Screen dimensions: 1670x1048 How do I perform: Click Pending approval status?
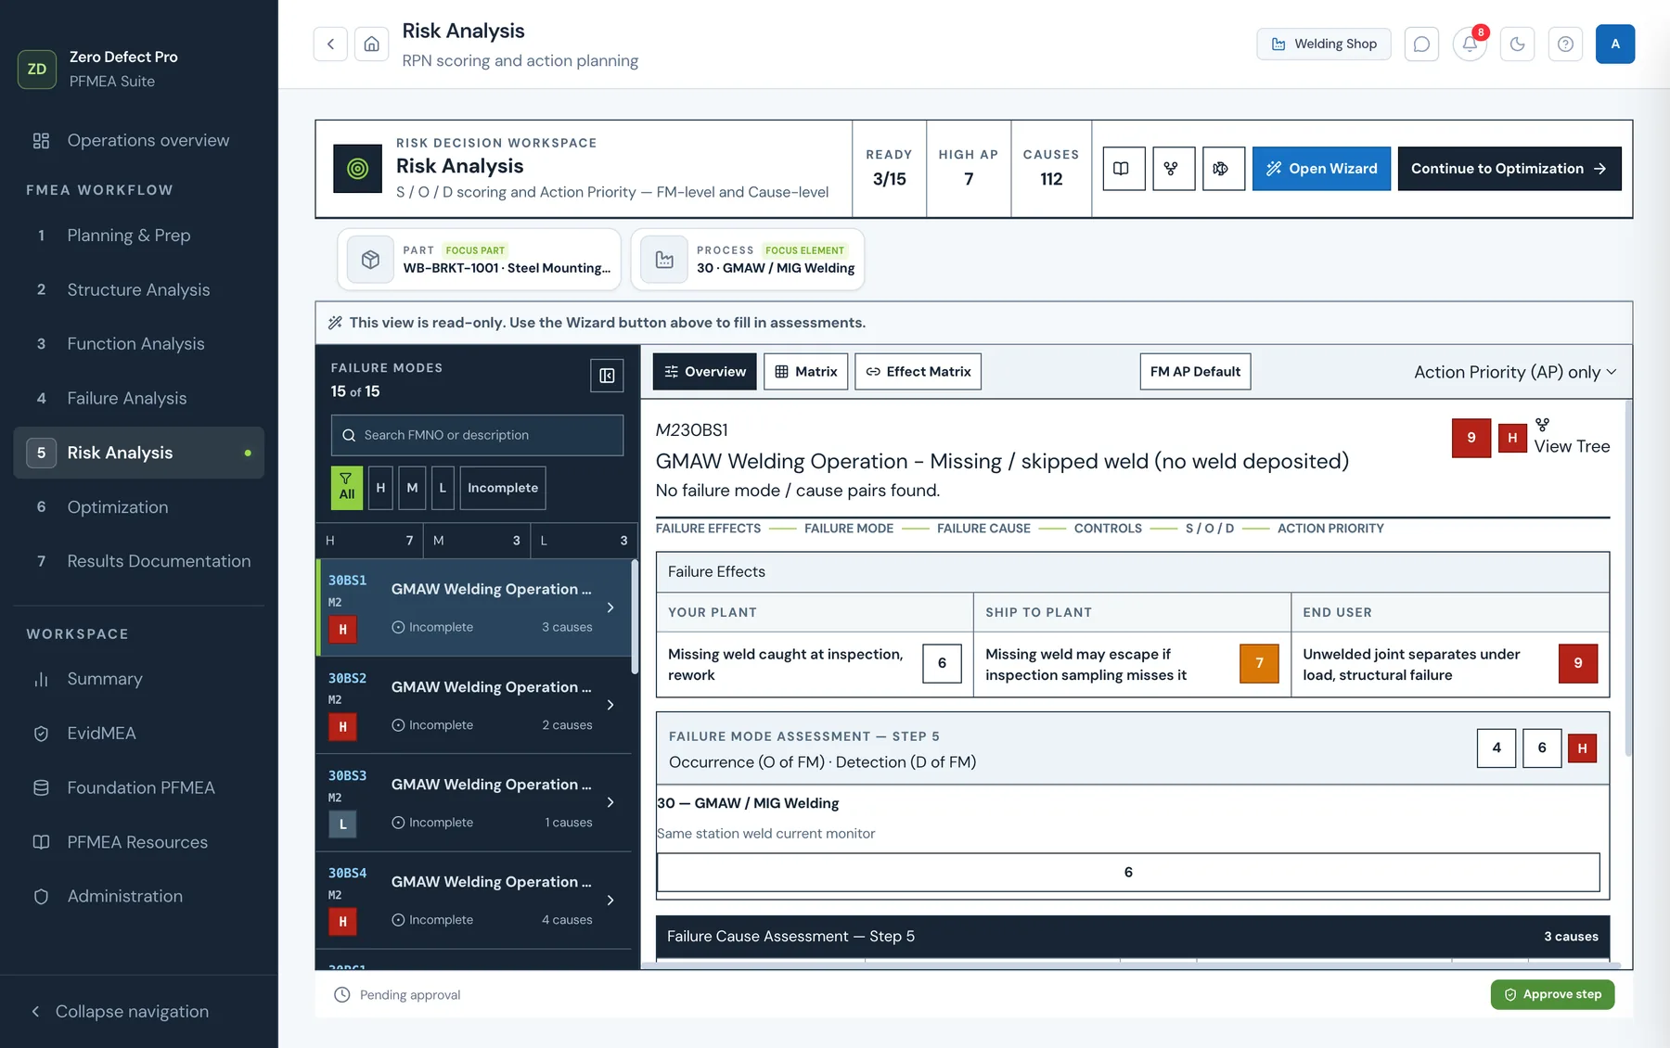397,995
